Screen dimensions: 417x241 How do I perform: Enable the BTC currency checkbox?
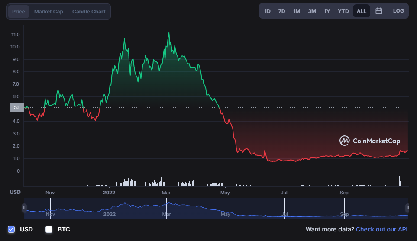pos(49,229)
